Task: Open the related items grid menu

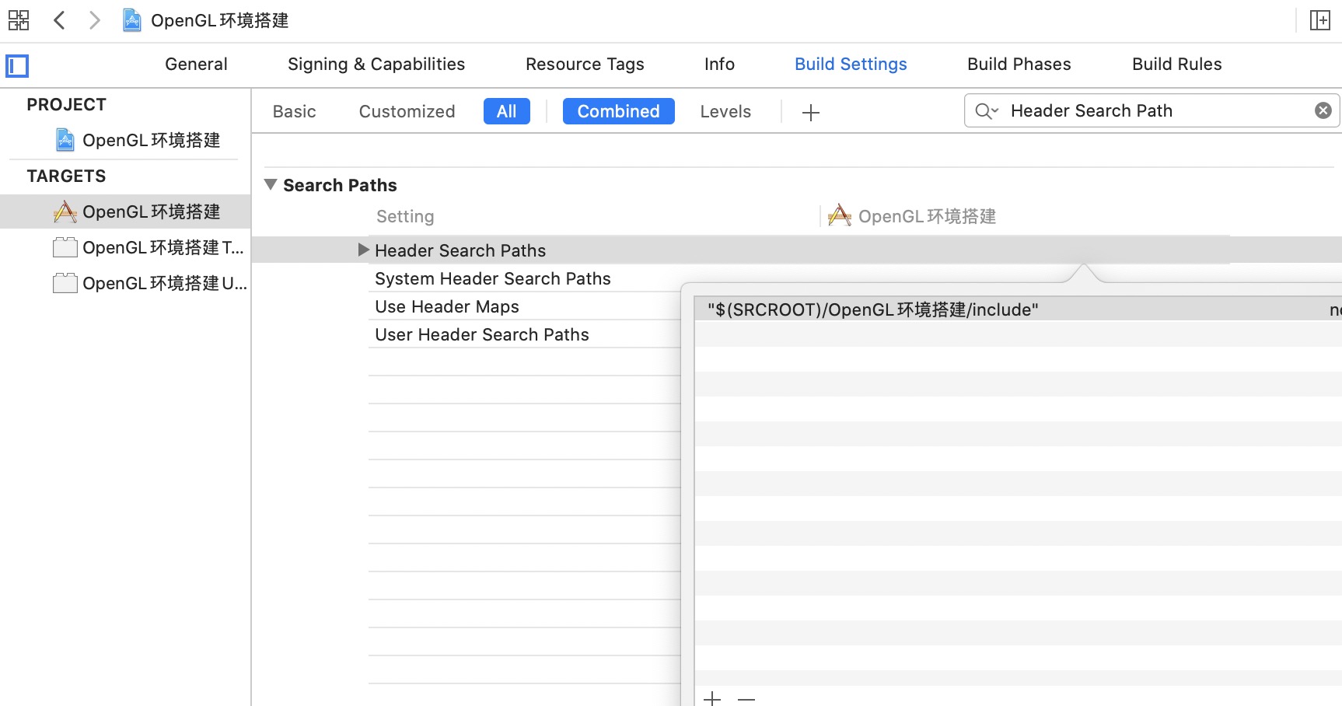Action: (x=19, y=20)
